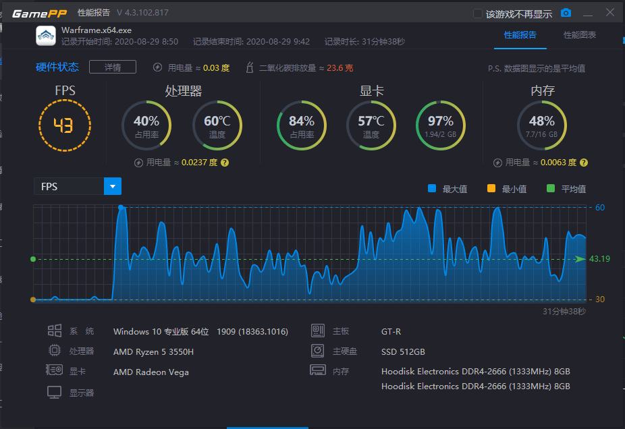Close the GamePP report window

pyautogui.click(x=610, y=12)
